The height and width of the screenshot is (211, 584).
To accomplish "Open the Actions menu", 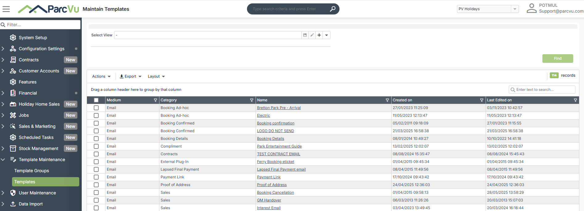I will pos(101,76).
